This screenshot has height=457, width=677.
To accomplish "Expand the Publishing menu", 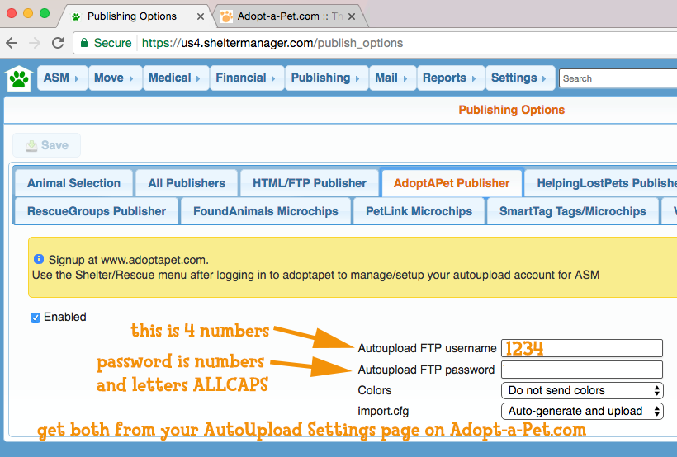I will point(325,78).
